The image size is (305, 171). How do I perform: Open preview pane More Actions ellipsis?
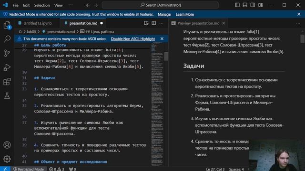[x=298, y=23]
